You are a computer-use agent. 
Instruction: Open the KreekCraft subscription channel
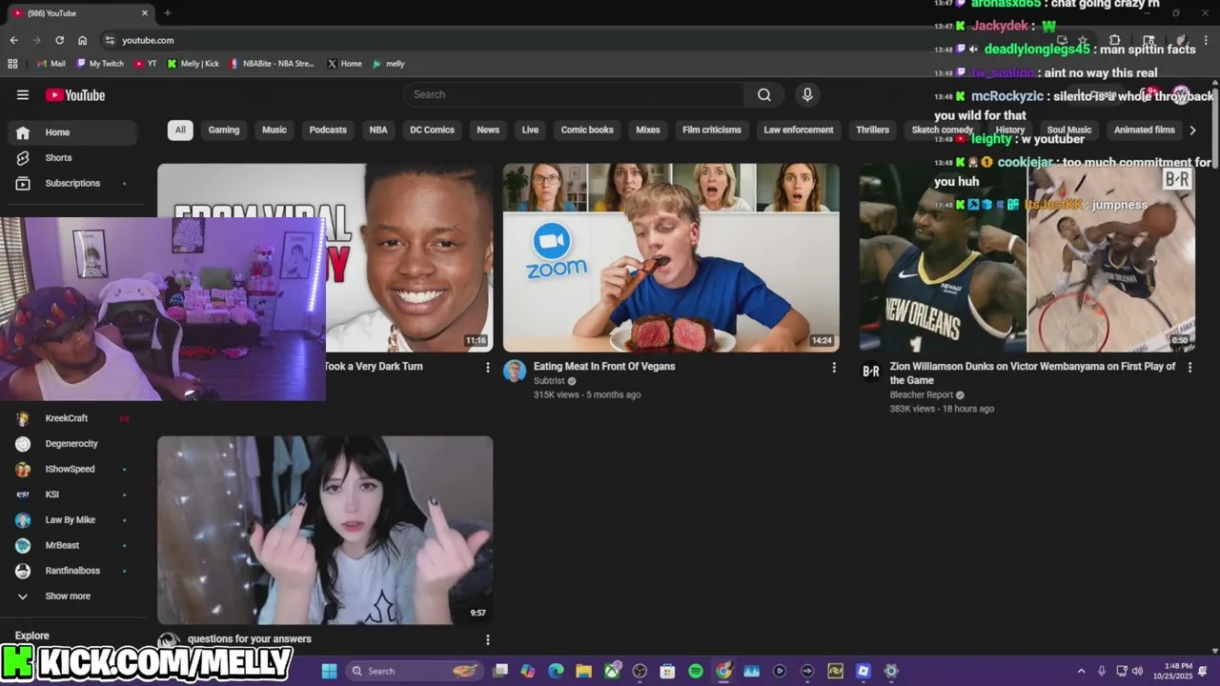coord(72,418)
